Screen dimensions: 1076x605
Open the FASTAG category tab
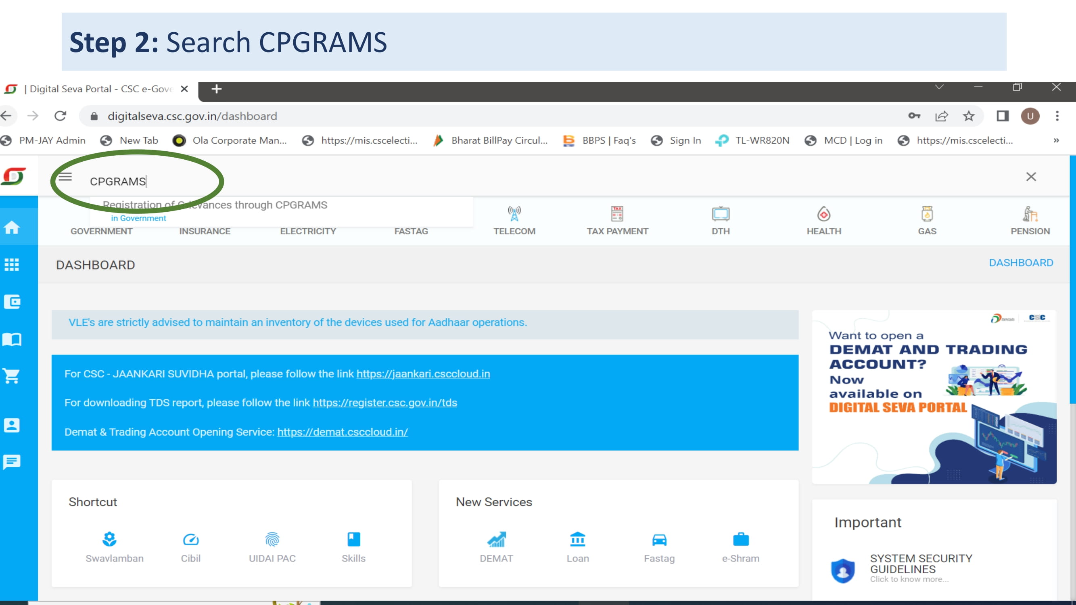click(x=411, y=231)
